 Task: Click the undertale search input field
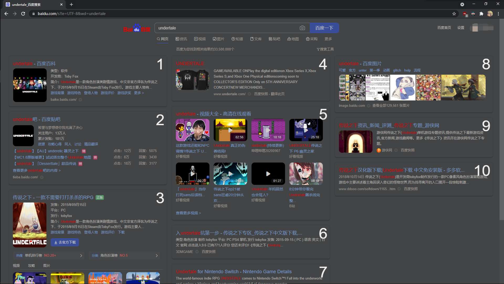click(x=226, y=28)
